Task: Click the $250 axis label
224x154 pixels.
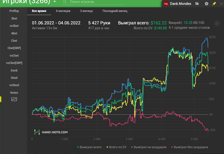Action: click(x=212, y=37)
